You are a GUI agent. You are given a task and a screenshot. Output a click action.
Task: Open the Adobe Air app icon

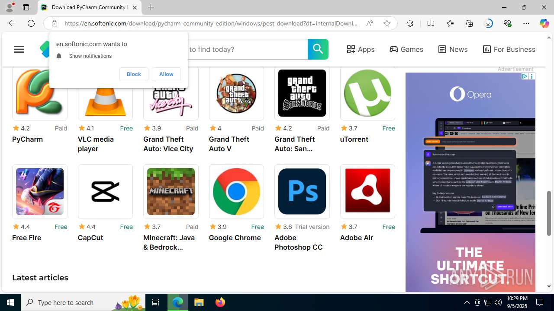point(367,191)
